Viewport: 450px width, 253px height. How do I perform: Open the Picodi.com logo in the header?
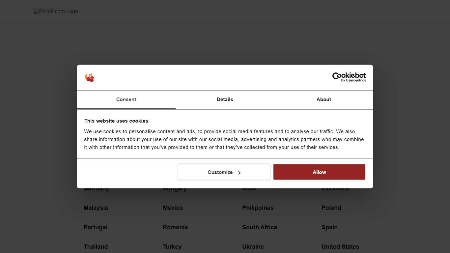(x=55, y=11)
